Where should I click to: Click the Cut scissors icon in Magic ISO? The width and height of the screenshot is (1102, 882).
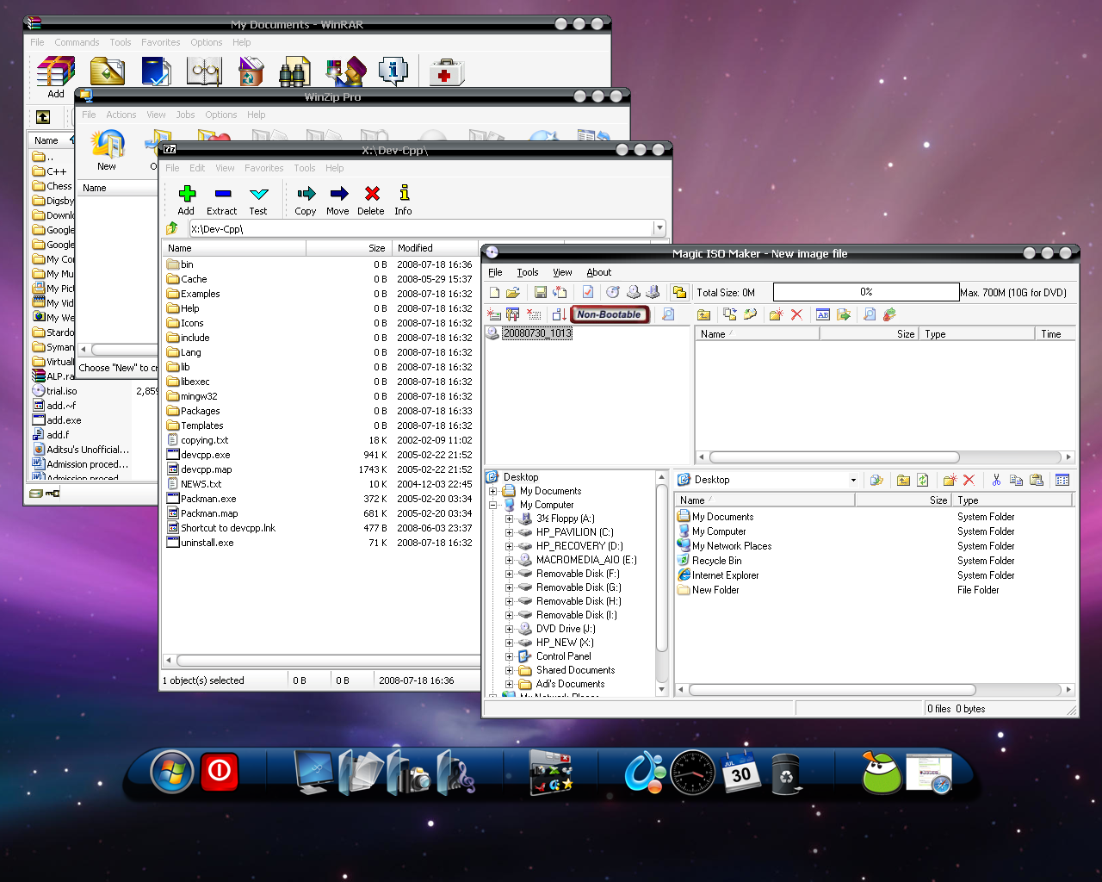pos(996,480)
